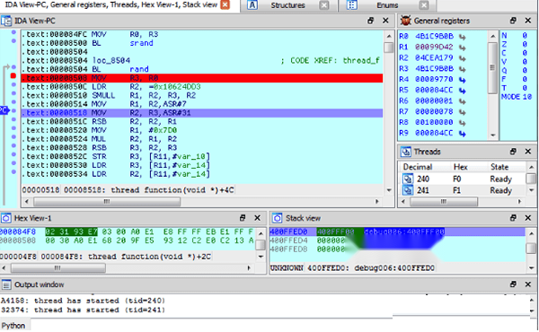Click the R7 register value 00000078
The height and width of the screenshot is (332, 539).
pos(435,112)
